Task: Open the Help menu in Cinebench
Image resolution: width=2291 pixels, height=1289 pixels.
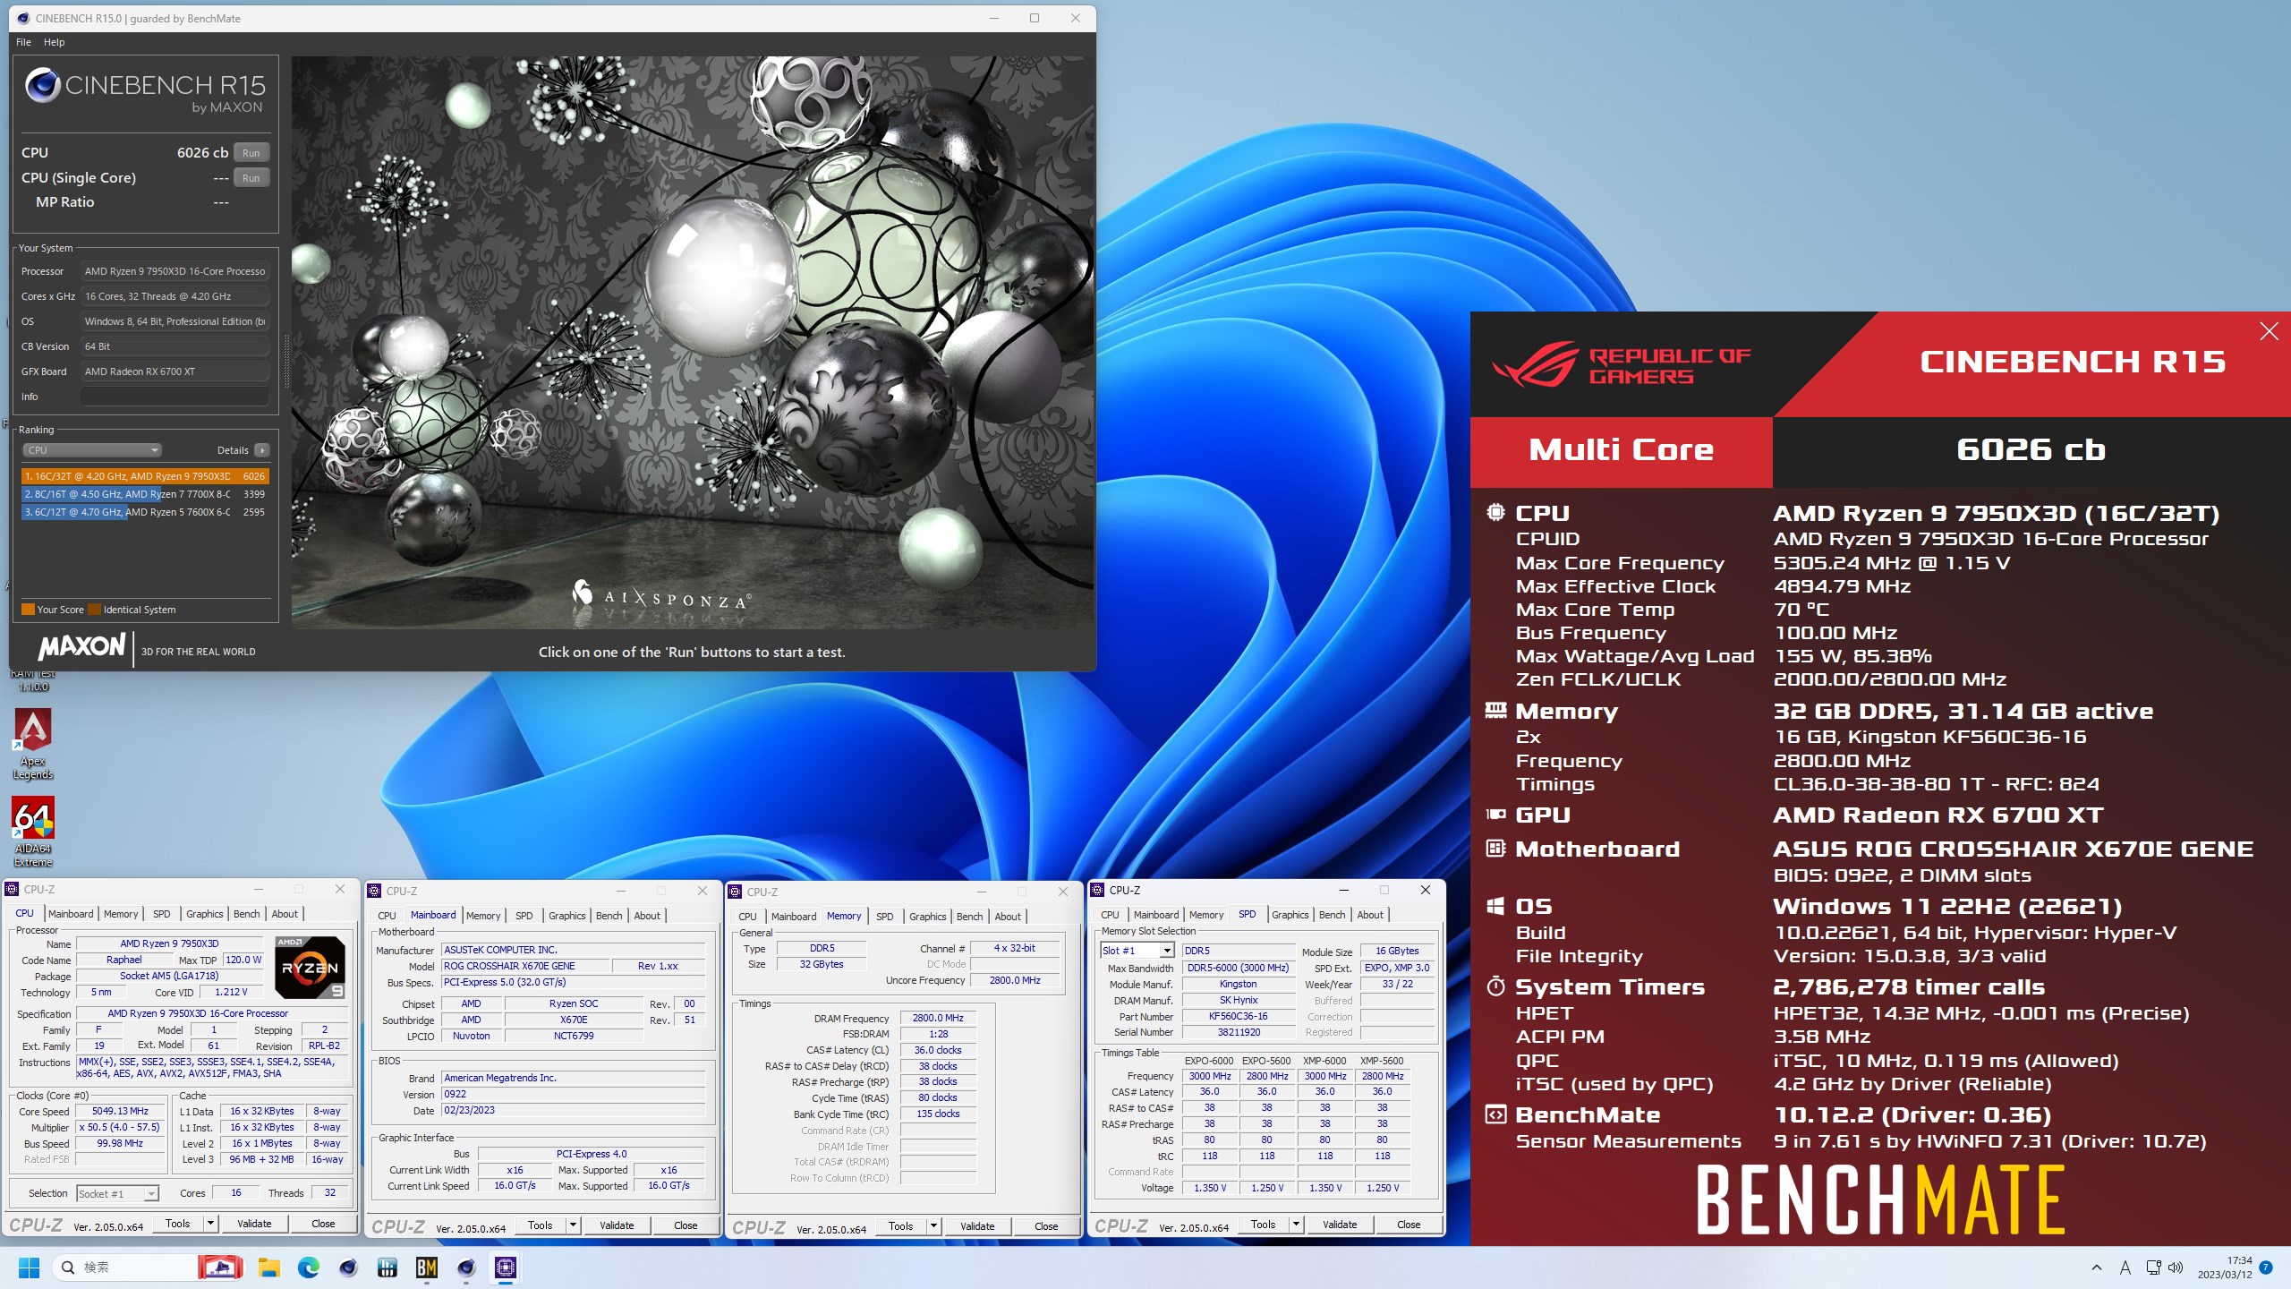Action: pyautogui.click(x=54, y=42)
